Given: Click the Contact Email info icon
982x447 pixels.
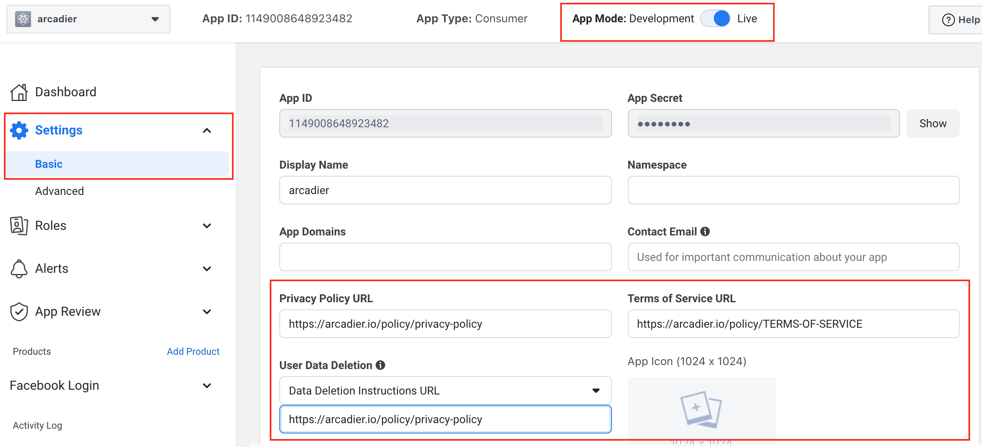Looking at the screenshot, I should click(705, 231).
